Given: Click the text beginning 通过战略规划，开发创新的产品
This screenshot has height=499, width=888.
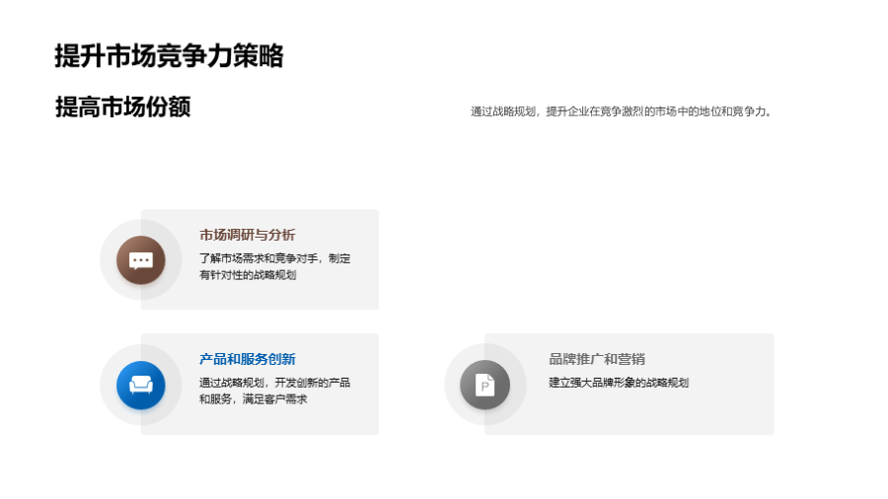Looking at the screenshot, I should click(274, 383).
